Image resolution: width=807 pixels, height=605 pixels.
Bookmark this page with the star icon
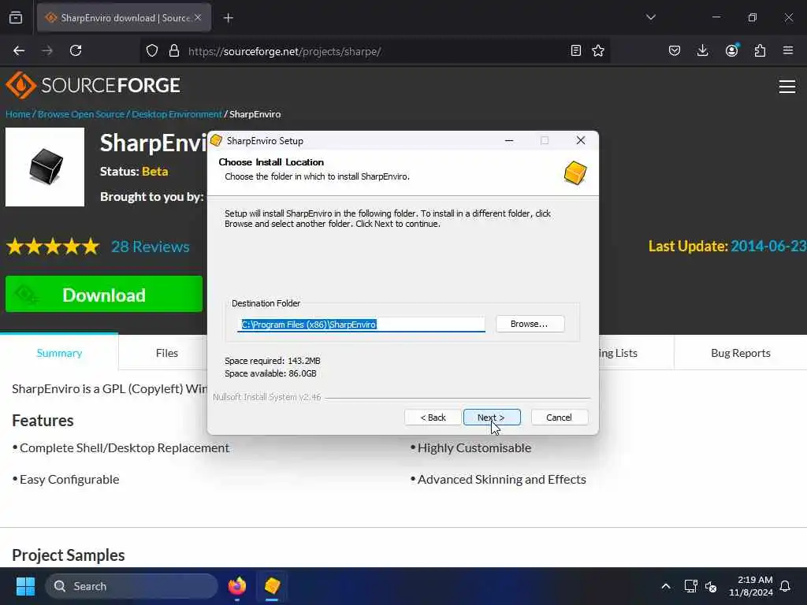click(598, 50)
